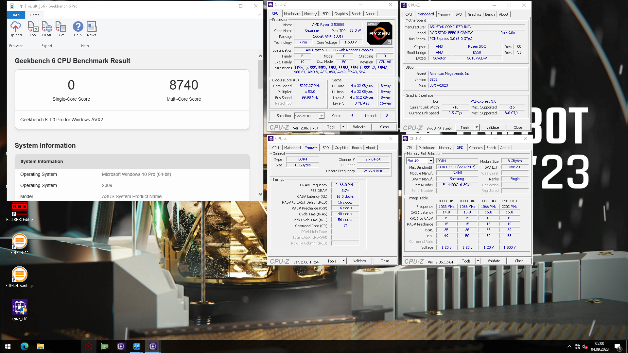Expand Tools dropdown arrow in Mainboard window
The width and height of the screenshot is (628, 353).
477,127
